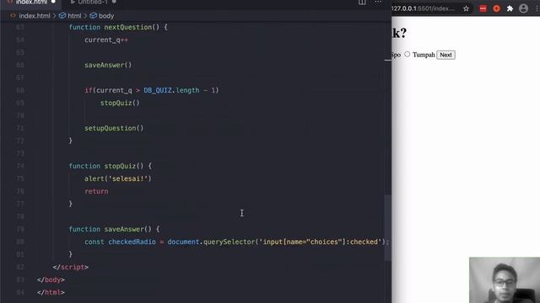Click the 'return' keyword line

[96, 191]
